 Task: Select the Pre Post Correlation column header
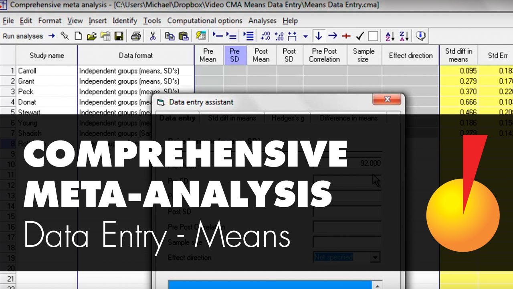pos(324,55)
